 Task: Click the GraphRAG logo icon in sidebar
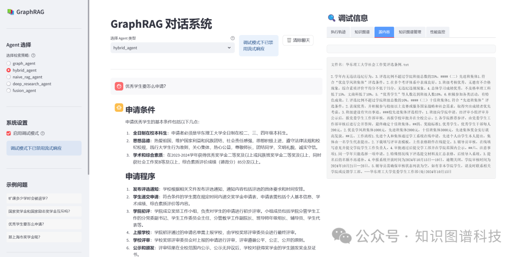click(11, 12)
